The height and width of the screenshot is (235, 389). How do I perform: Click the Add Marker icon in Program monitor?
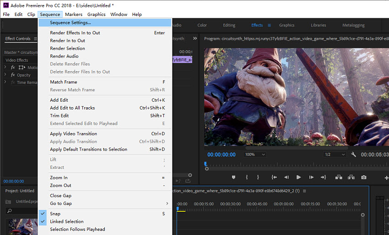233,177
